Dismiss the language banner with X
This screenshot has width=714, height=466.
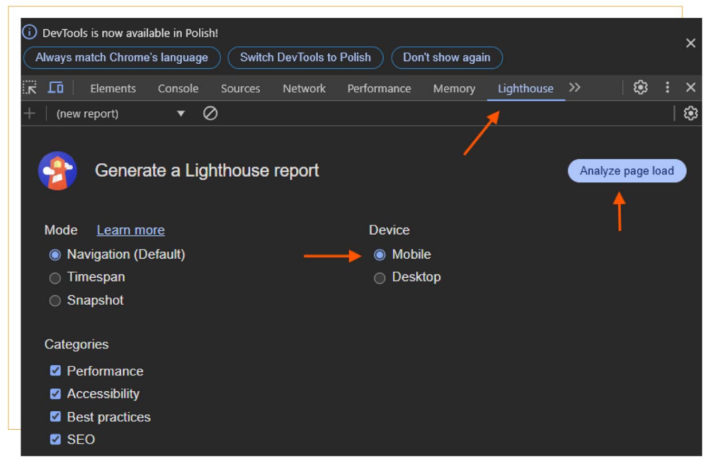(x=690, y=43)
